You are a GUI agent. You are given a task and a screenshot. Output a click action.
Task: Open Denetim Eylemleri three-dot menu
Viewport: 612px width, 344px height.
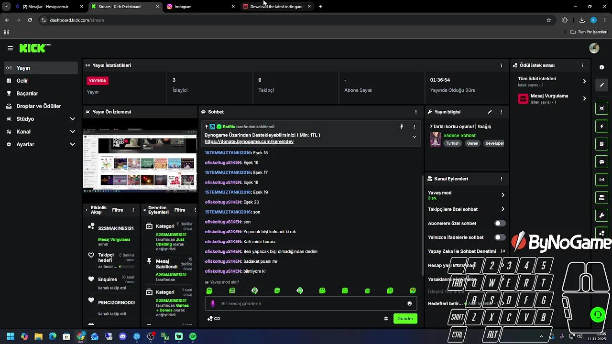(x=195, y=210)
